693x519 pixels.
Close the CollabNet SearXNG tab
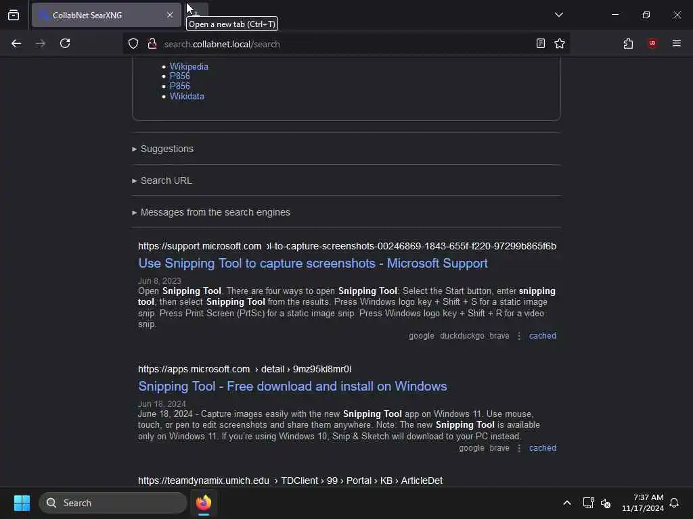(x=170, y=15)
